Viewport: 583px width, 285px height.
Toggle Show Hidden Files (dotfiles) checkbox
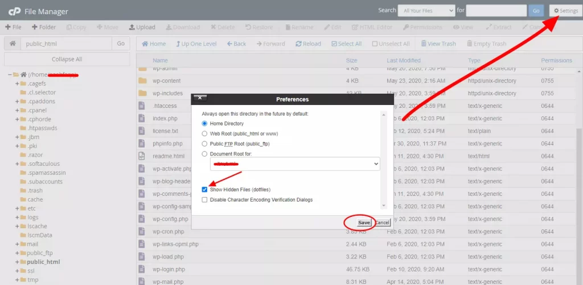click(204, 190)
